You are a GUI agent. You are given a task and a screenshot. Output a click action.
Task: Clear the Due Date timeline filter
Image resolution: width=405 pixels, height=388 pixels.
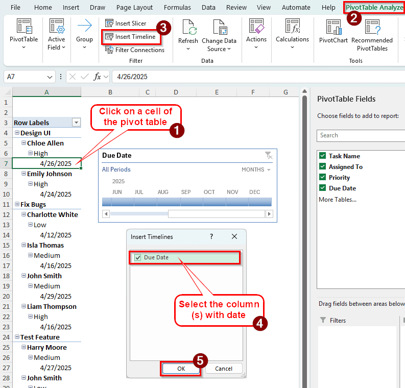point(268,156)
